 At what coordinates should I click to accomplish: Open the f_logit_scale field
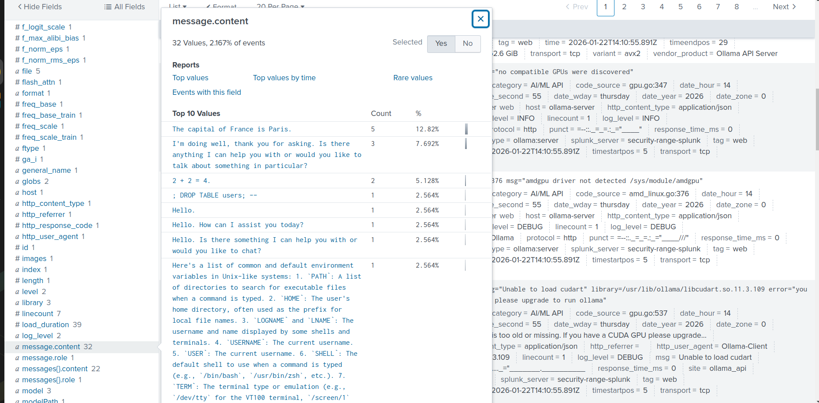pyautogui.click(x=43, y=27)
